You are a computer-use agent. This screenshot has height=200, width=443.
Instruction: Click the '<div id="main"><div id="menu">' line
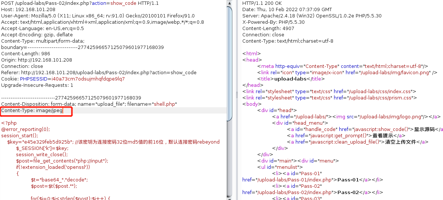[x=298, y=161]
